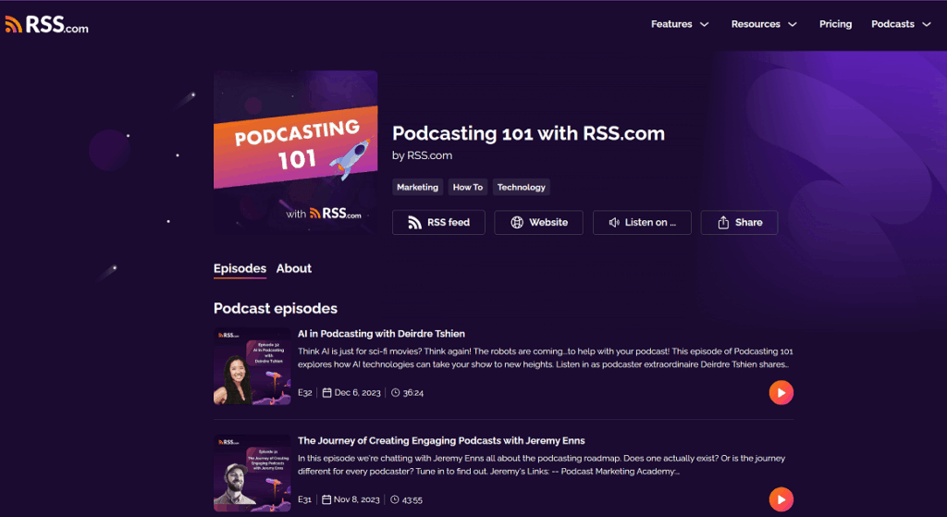Viewport: 947px width, 517px height.
Task: Expand the Features dropdown menu
Action: (x=680, y=24)
